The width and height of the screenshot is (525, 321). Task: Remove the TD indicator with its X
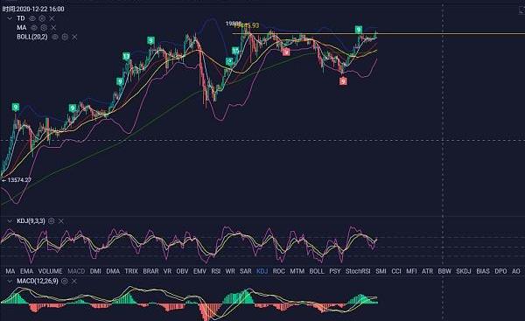click(x=52, y=18)
